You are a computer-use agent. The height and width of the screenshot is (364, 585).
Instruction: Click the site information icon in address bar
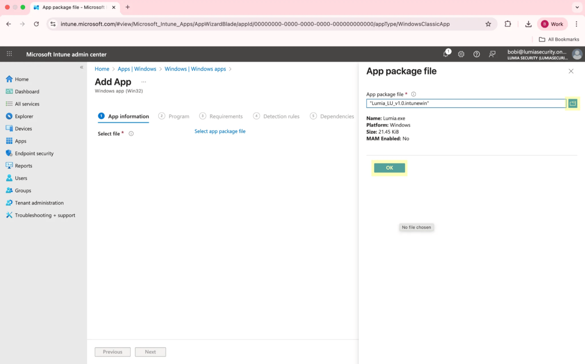53,24
